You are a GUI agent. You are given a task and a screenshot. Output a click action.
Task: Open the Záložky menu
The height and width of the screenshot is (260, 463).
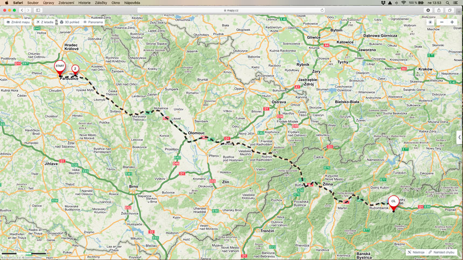[x=101, y=3]
